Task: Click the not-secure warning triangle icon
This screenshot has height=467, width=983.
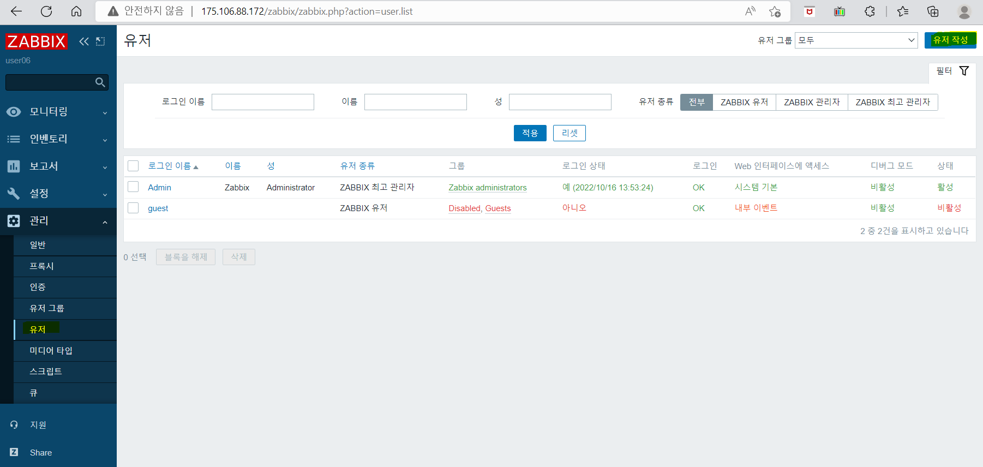Action: 113,11
